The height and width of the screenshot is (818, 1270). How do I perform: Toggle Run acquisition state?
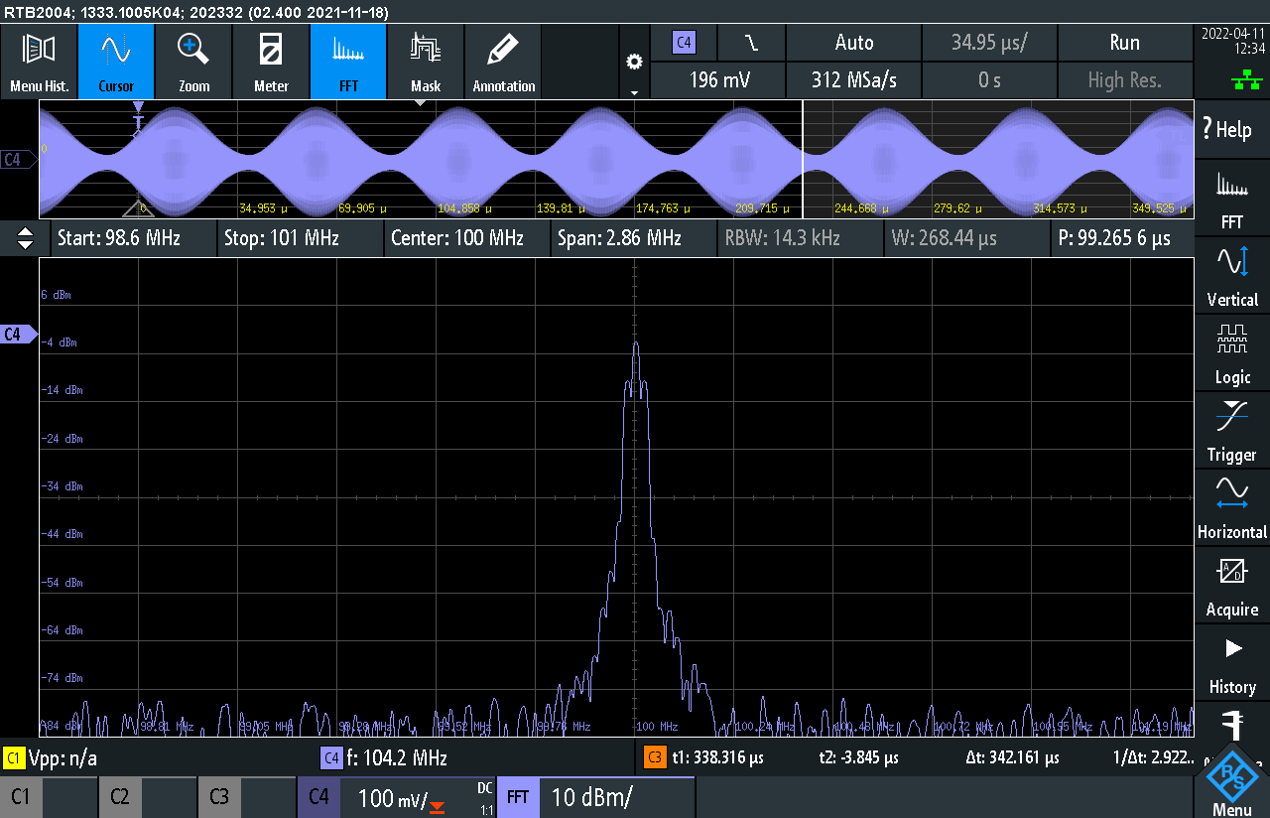1124,43
